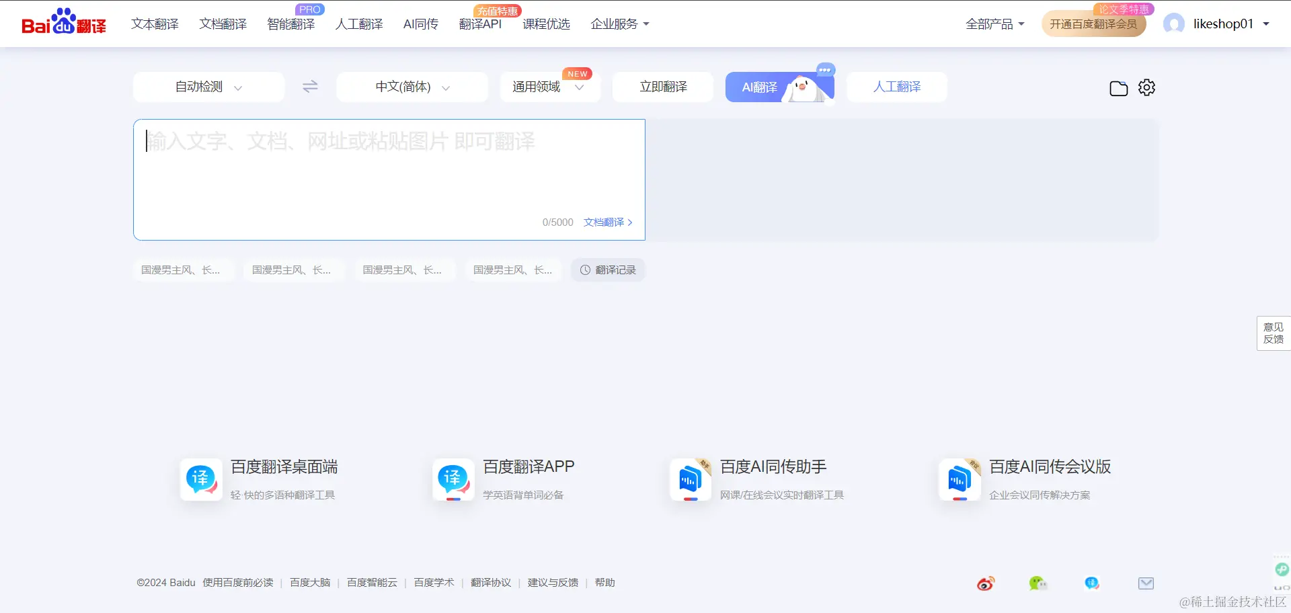The image size is (1291, 613).
Task: Click the Baidu 翻译 logo
Action: pyautogui.click(x=64, y=22)
